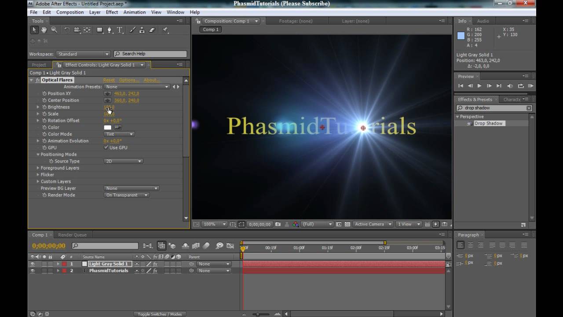Open the Render Mode dropdown
Screen dimensions: 563x317
pyautogui.click(x=127, y=195)
